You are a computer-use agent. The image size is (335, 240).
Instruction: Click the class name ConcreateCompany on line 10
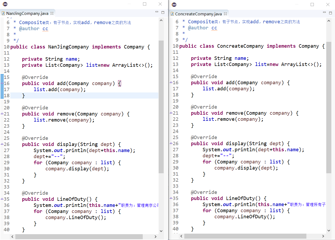[x=240, y=46]
